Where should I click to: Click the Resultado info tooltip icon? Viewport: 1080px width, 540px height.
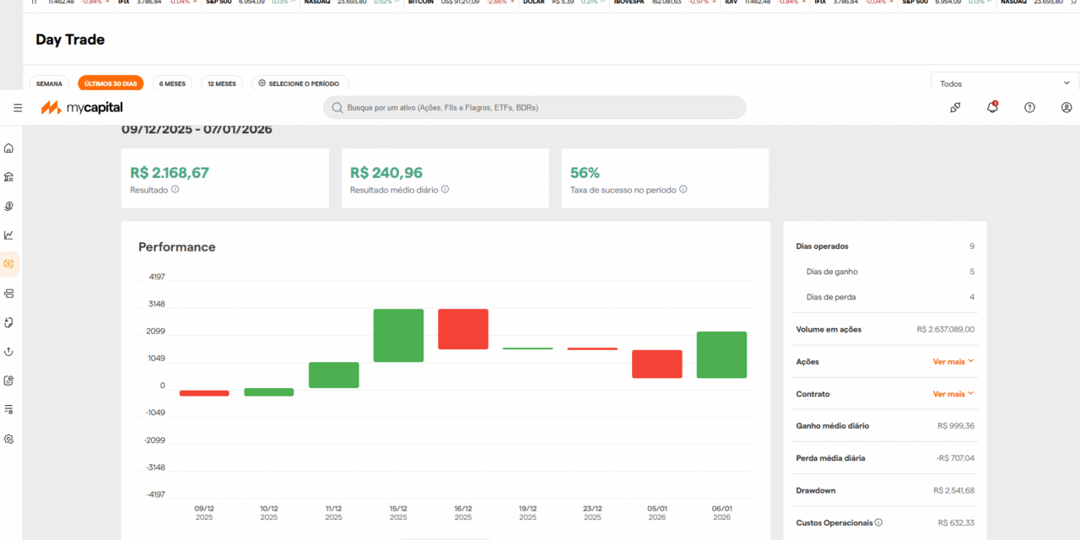[175, 190]
